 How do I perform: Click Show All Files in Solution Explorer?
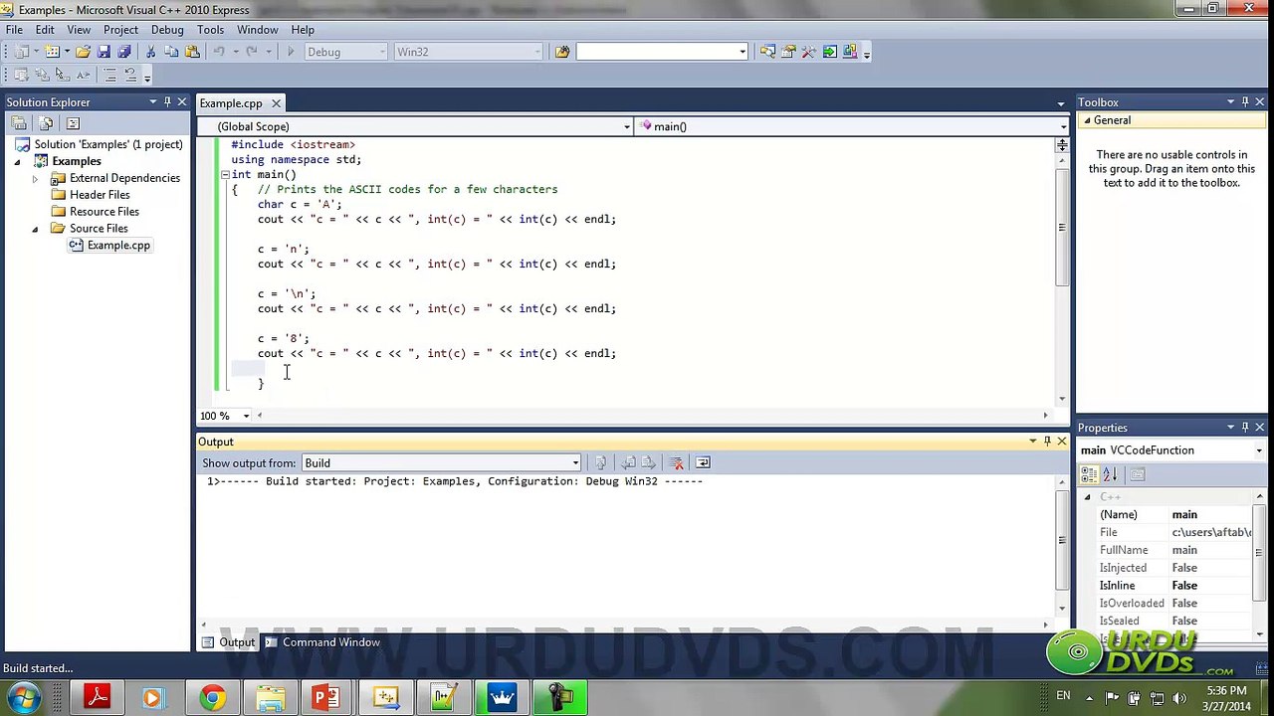coord(46,123)
